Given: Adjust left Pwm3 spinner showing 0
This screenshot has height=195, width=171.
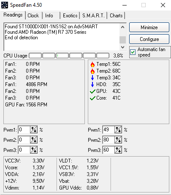Looking at the screenshot, I should pyautogui.click(x=34, y=150).
